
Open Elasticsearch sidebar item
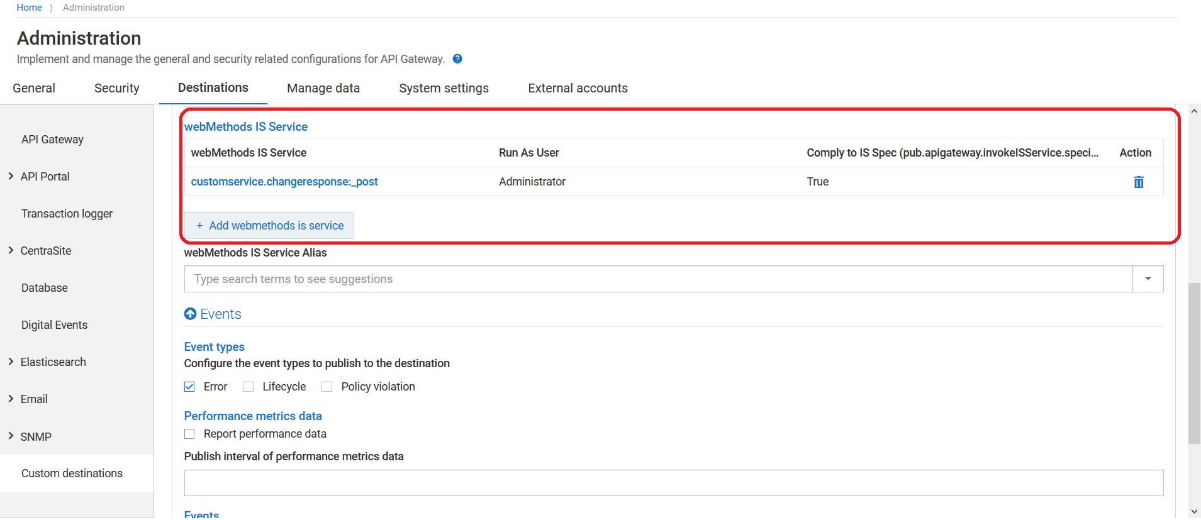[53, 362]
